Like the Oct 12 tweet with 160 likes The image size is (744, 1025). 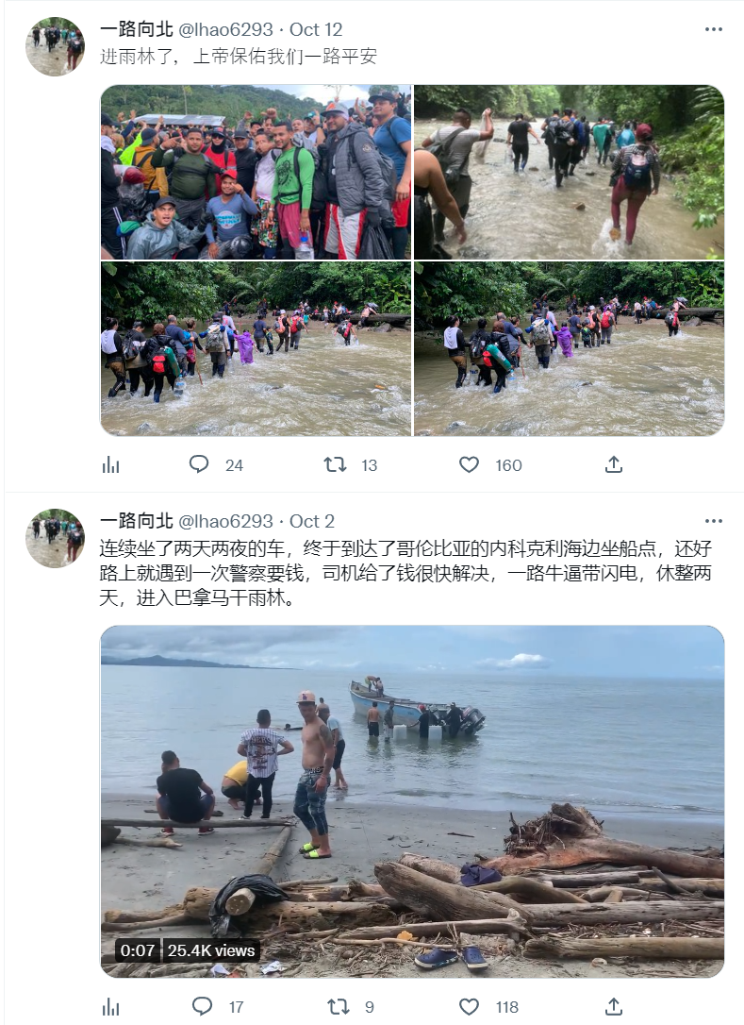pos(469,464)
